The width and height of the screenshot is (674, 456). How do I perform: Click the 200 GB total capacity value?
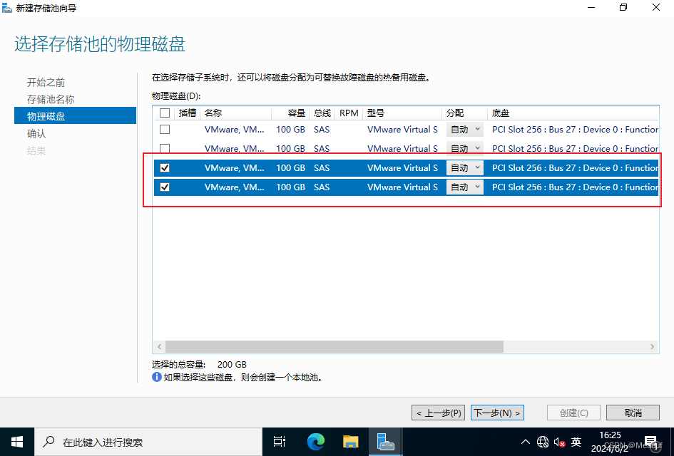point(232,364)
